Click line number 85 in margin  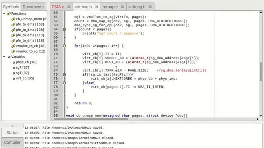tap(56, 116)
